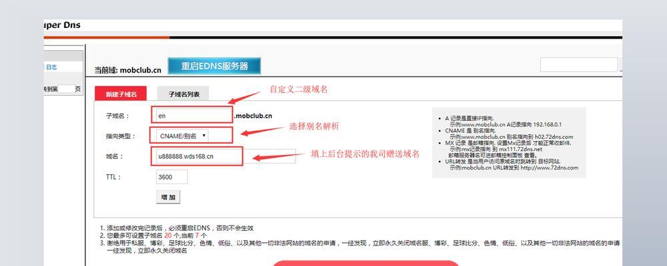Focus the 子域名 field containing en
The height and width of the screenshot is (266, 667).
pos(192,115)
